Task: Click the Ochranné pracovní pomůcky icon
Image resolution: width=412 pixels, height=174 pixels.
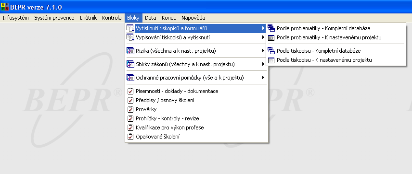Action: 130,78
